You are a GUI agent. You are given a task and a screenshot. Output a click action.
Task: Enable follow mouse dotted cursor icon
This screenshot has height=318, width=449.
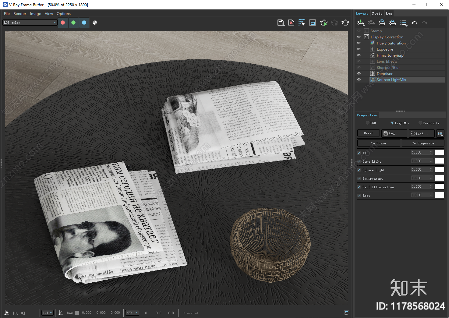pos(302,23)
